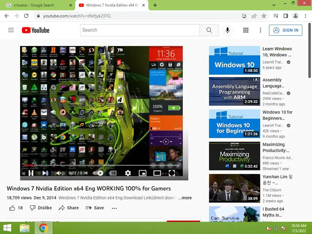Open 'I Busted 64 Myths in...' title

[x=273, y=212]
